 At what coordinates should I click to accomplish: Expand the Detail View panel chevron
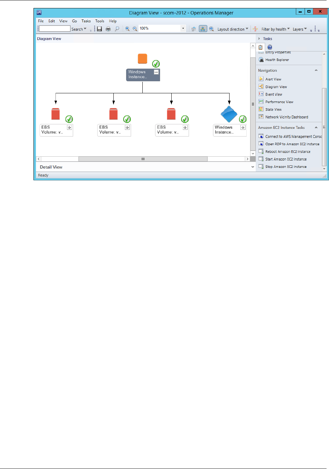pyautogui.click(x=253, y=167)
